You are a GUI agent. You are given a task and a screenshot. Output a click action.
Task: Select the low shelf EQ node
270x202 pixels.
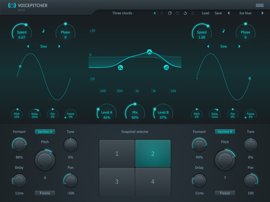[x=120, y=68]
